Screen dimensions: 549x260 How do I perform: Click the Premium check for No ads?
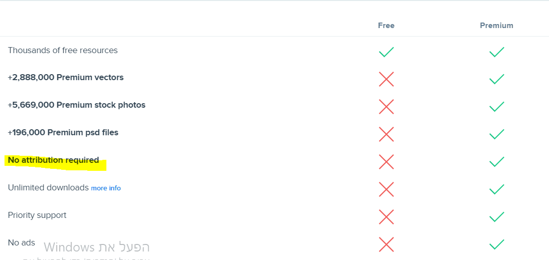496,244
